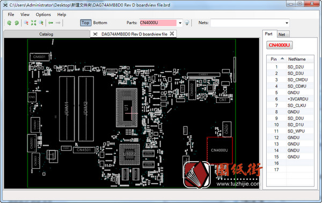
Task: Select pin 1 SD_D2U row
Action: click(x=290, y=67)
